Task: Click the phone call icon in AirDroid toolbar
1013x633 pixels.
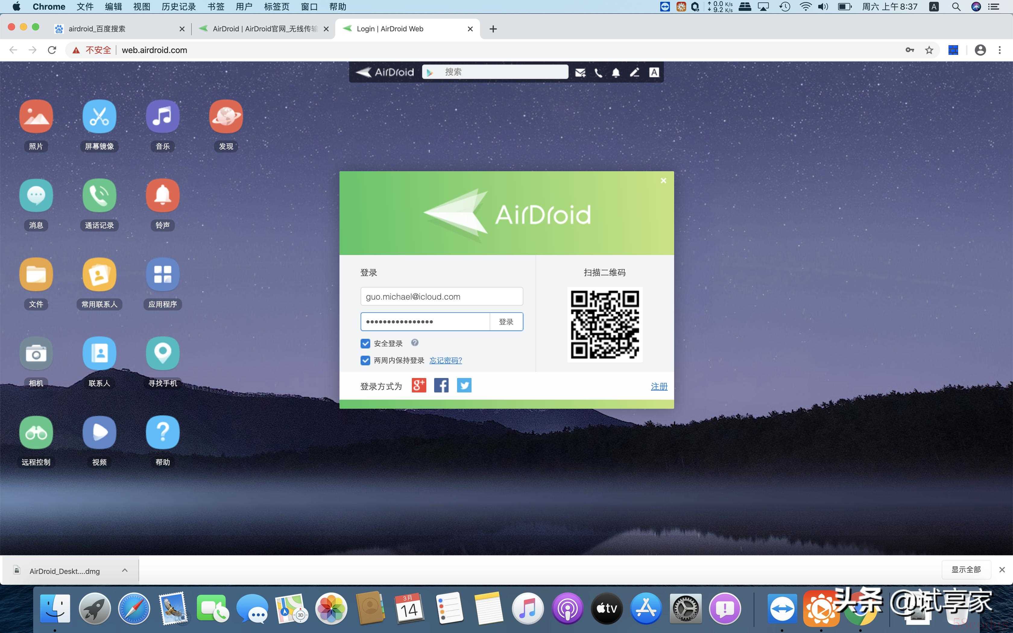Action: tap(598, 72)
